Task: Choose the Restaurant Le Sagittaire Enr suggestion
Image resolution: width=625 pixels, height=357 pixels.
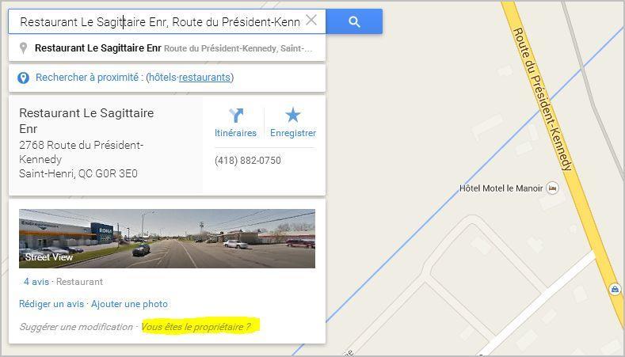Action: pos(166,48)
